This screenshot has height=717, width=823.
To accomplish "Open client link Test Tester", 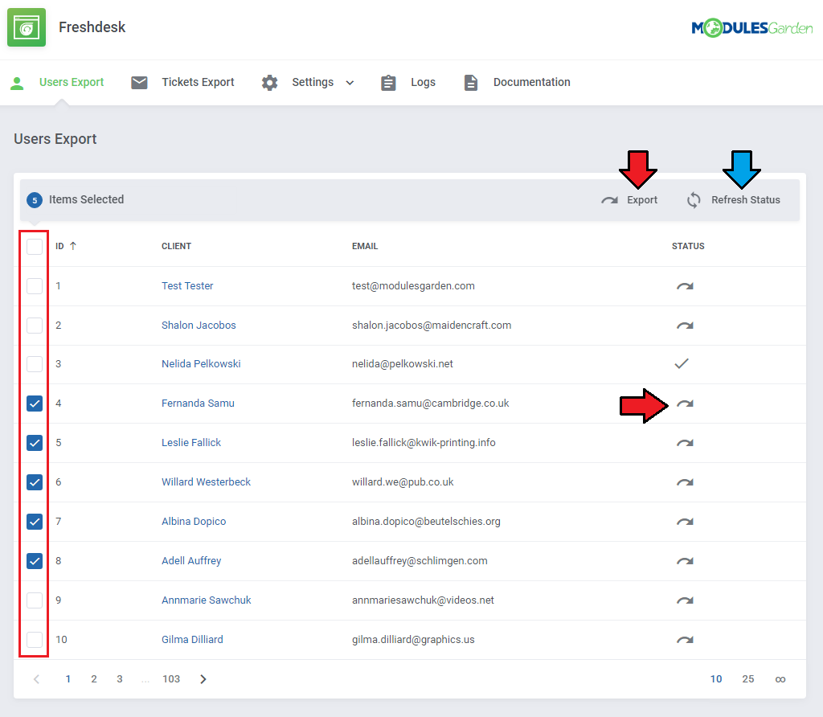I will point(187,286).
